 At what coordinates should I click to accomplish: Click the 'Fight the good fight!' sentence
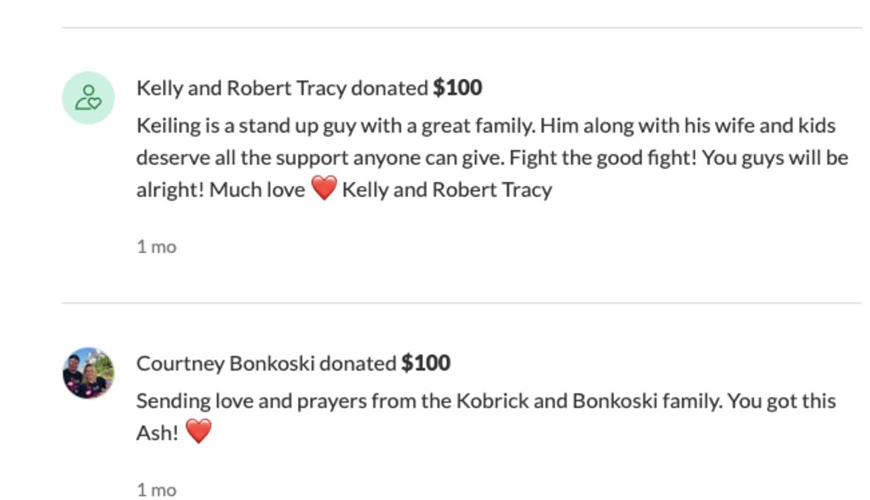603,157
